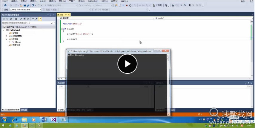Expand the 源.cpp tree node arrow
255x128 pixels.
click(9, 42)
